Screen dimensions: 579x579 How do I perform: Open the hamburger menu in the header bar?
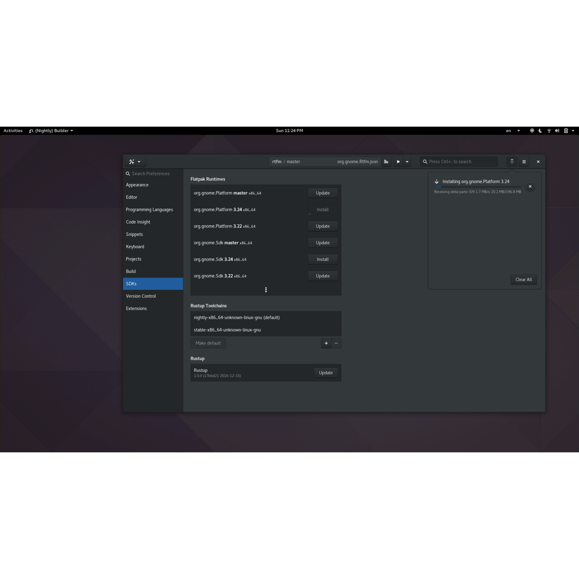pos(524,161)
